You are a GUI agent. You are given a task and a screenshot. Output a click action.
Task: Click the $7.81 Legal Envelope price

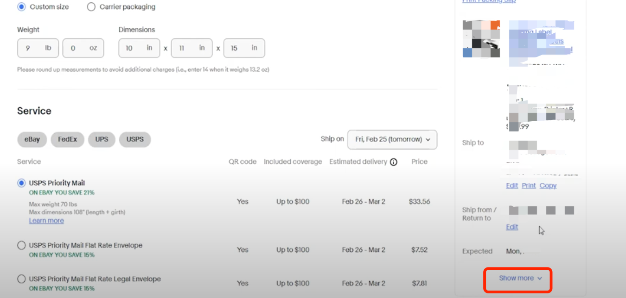[419, 284]
